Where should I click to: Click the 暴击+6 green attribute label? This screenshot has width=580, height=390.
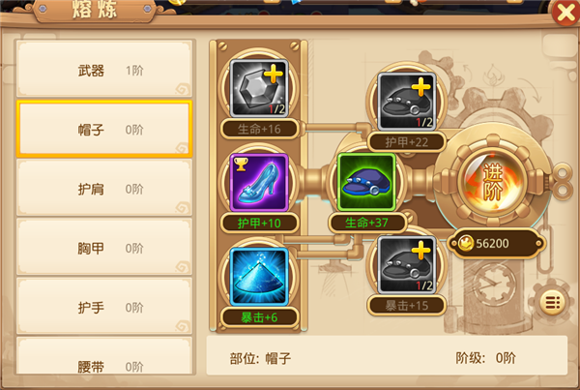tap(259, 317)
